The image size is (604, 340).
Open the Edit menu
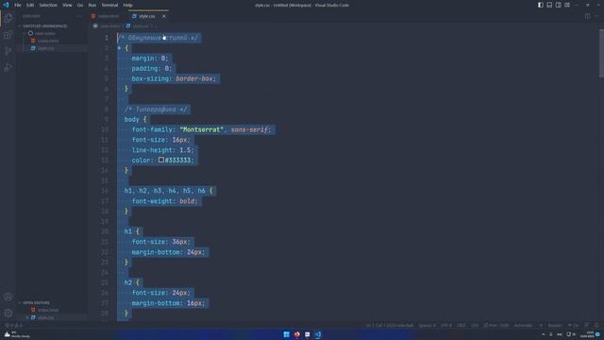coord(30,5)
